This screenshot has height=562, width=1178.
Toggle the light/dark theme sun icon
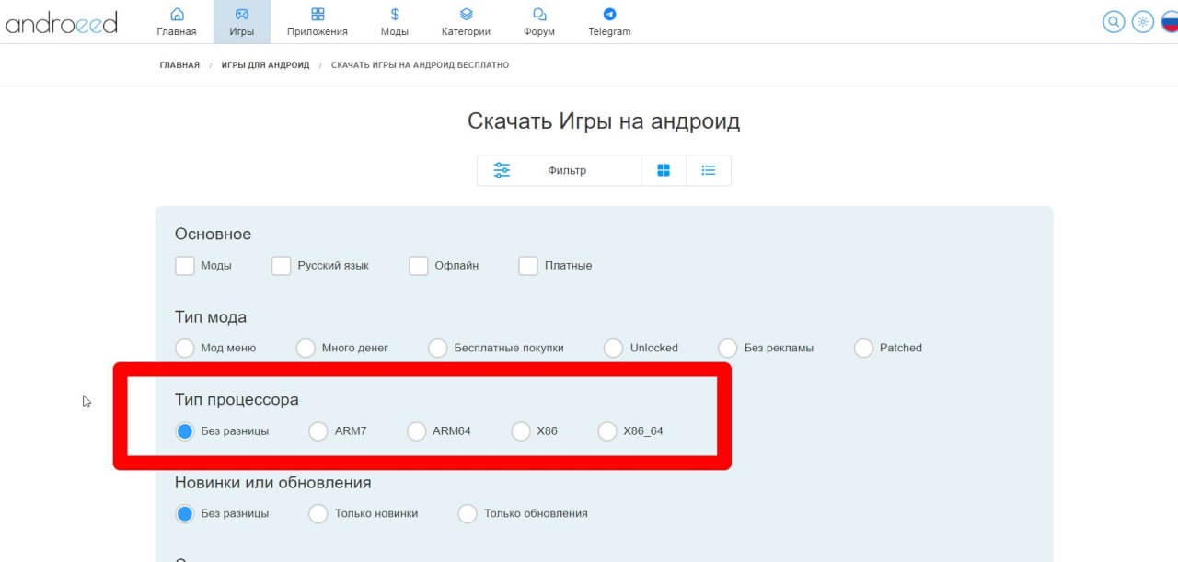tap(1142, 22)
